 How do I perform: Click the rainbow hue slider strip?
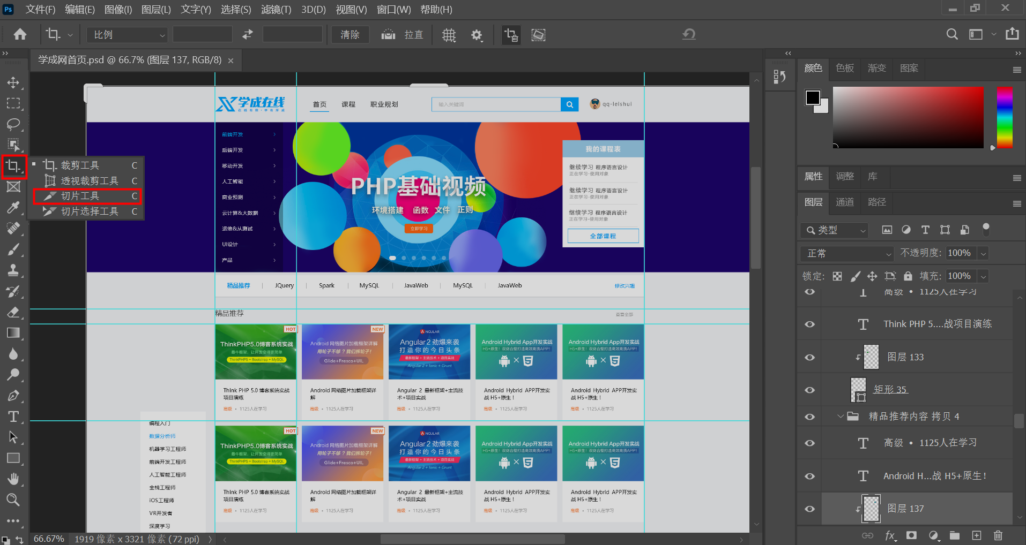pyautogui.click(x=1005, y=117)
